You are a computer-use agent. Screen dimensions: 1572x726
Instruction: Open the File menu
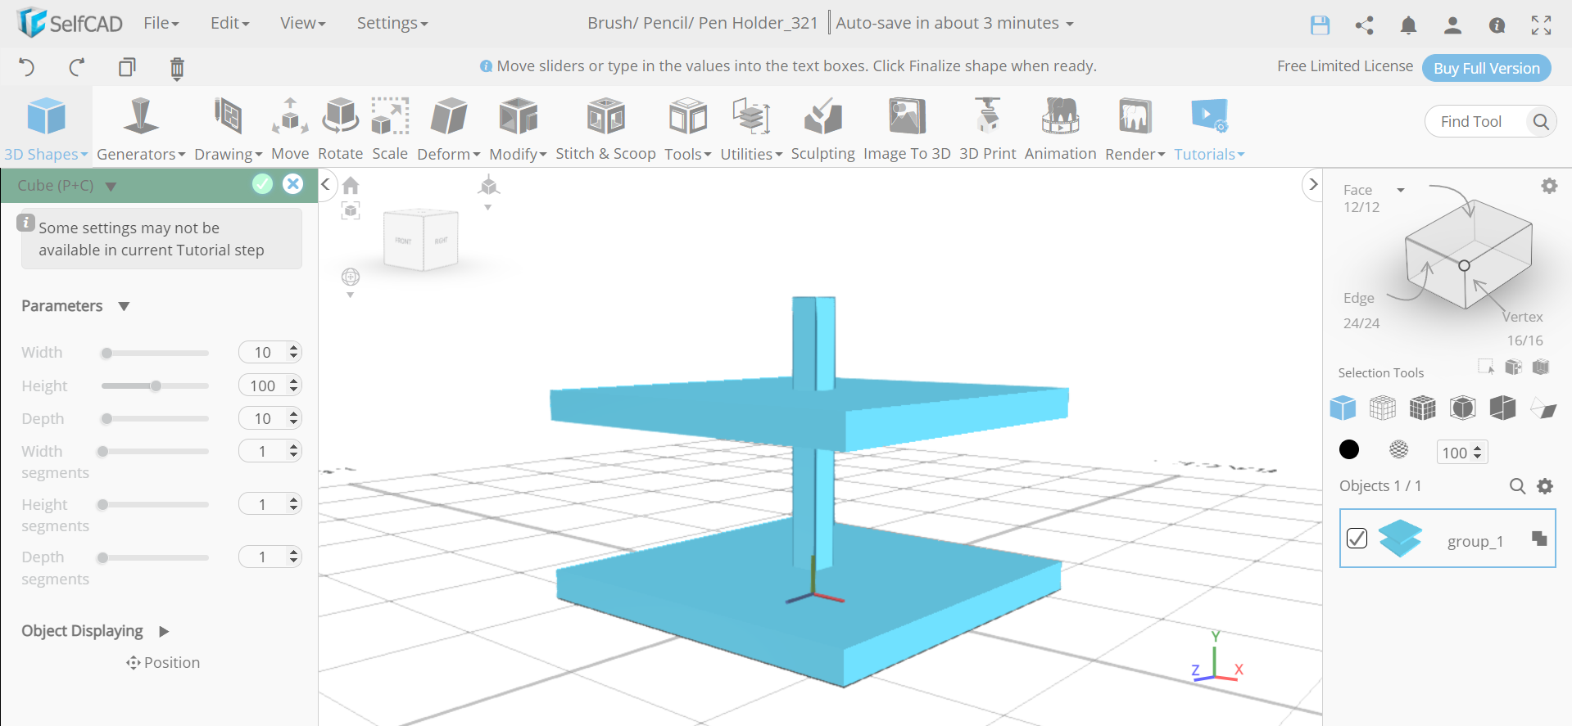click(161, 23)
